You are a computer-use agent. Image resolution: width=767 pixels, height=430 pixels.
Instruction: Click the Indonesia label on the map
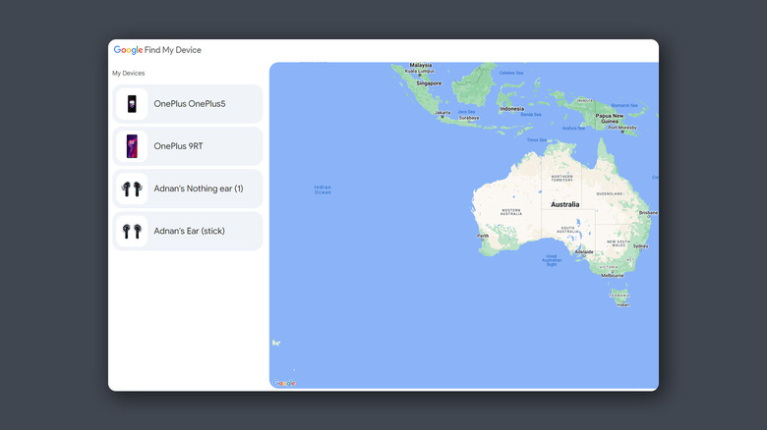(x=511, y=109)
